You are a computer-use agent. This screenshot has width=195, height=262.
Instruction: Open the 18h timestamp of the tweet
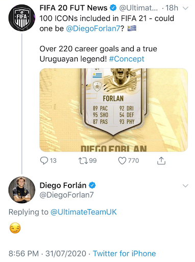pyautogui.click(x=172, y=8)
